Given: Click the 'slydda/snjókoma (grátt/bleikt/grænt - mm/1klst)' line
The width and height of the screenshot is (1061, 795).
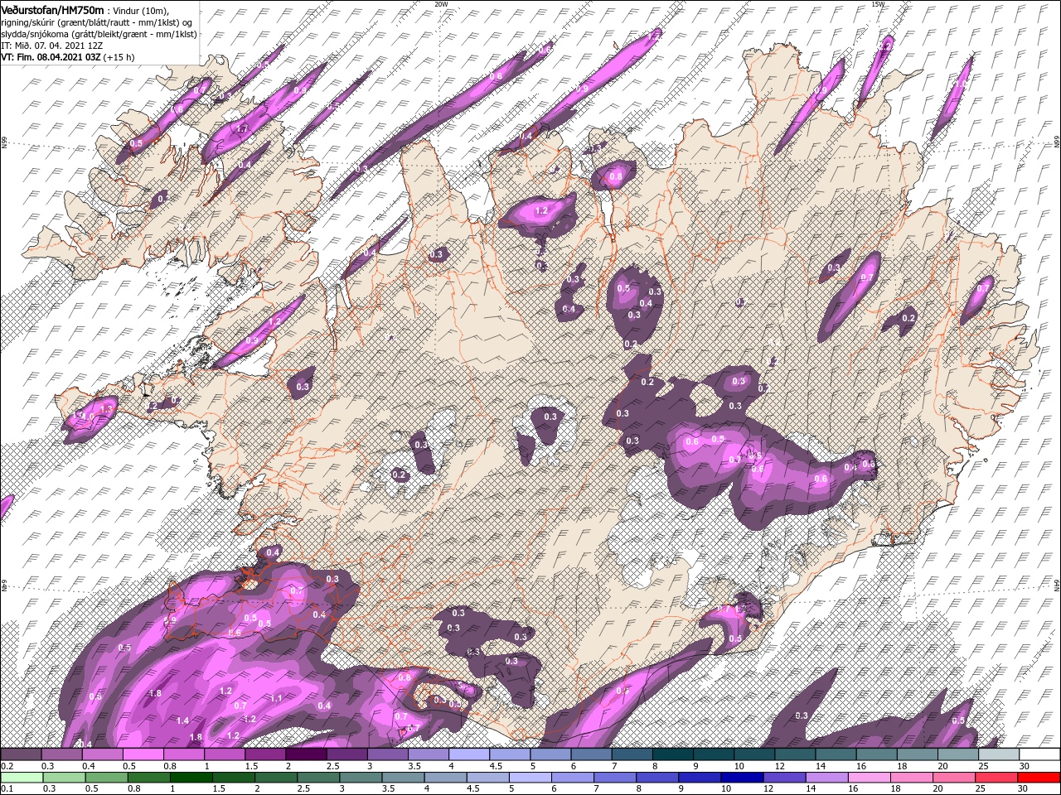Looking at the screenshot, I should (x=99, y=34).
